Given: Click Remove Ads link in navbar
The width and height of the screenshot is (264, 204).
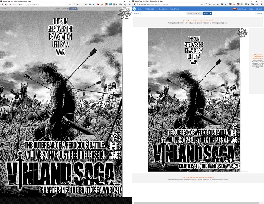Looking at the screenshot, I should [x=242, y=9].
